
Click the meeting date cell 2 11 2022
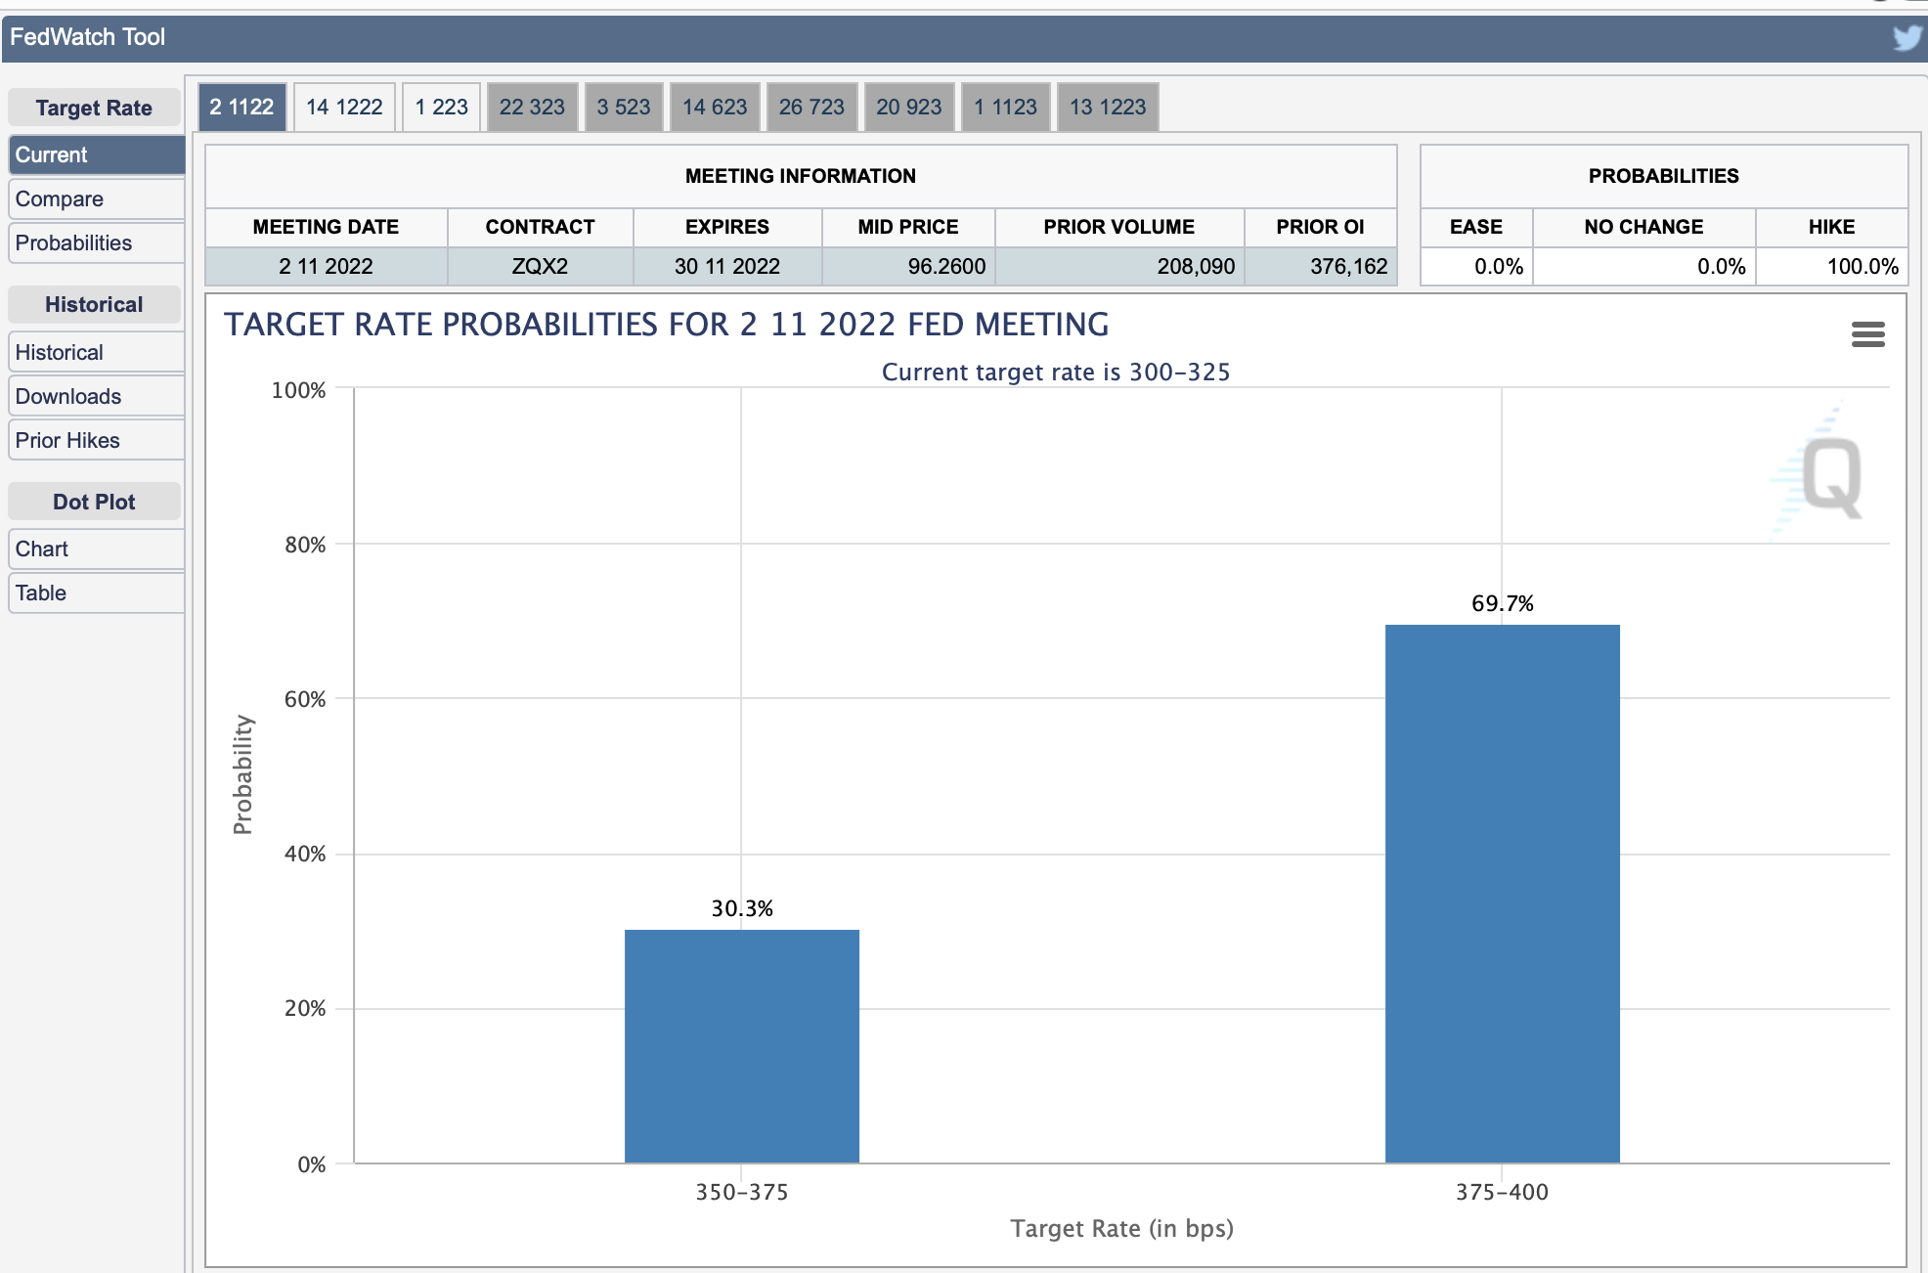tap(326, 266)
